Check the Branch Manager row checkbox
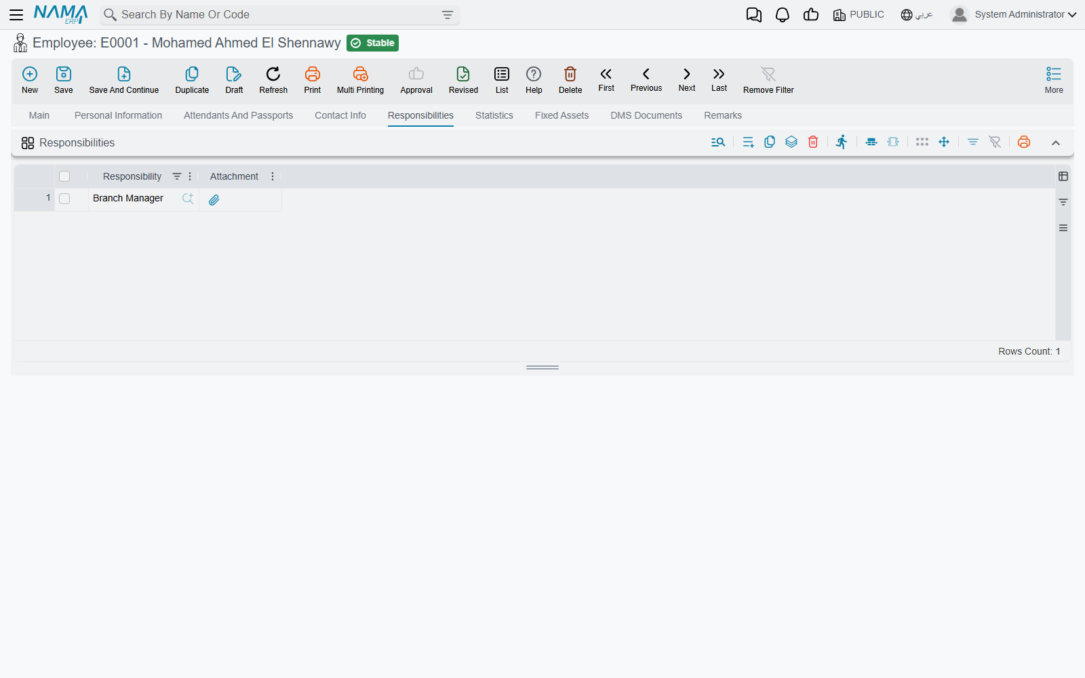Screen dimensions: 1085x678 pos(64,199)
